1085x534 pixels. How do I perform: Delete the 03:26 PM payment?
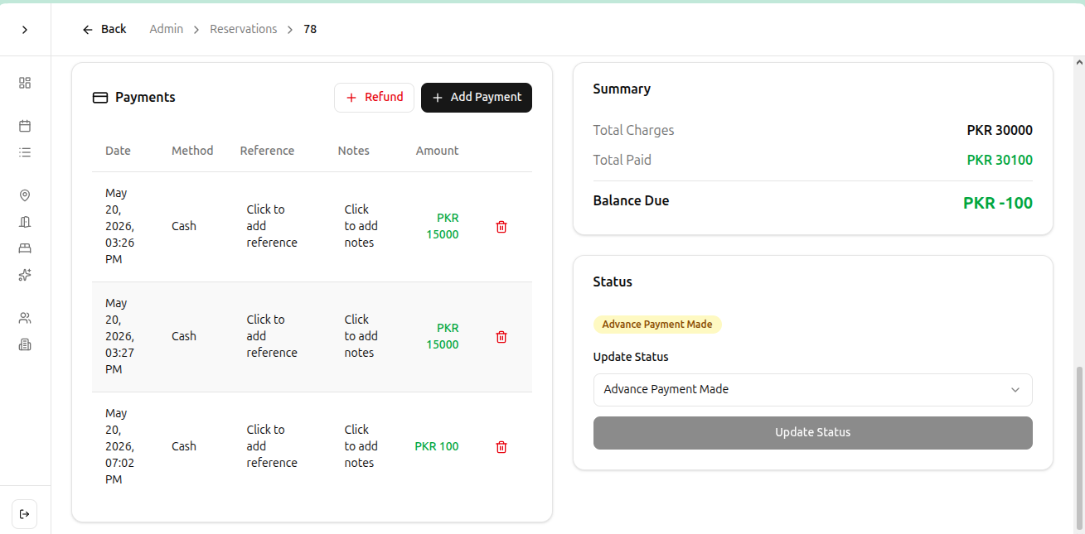point(501,227)
